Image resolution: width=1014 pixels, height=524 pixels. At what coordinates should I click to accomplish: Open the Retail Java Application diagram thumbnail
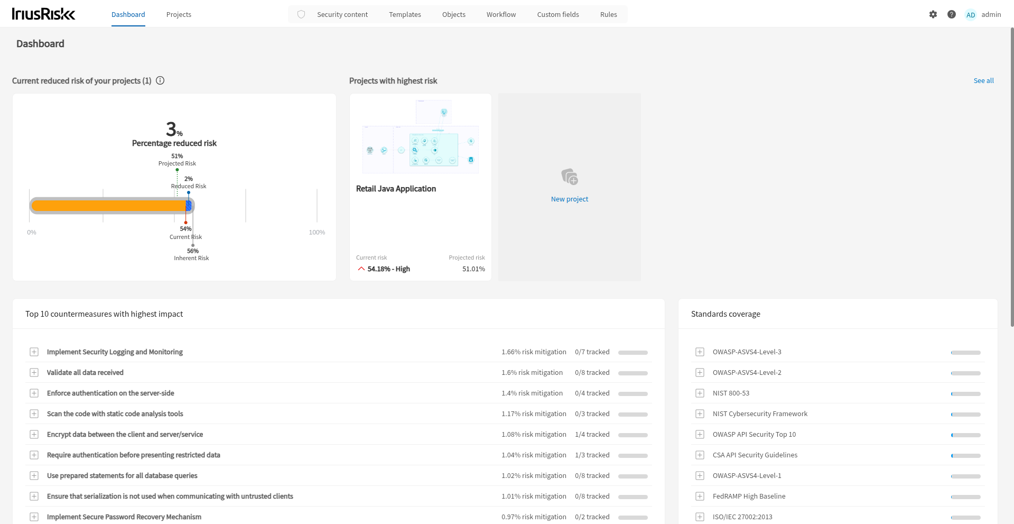coord(421,136)
